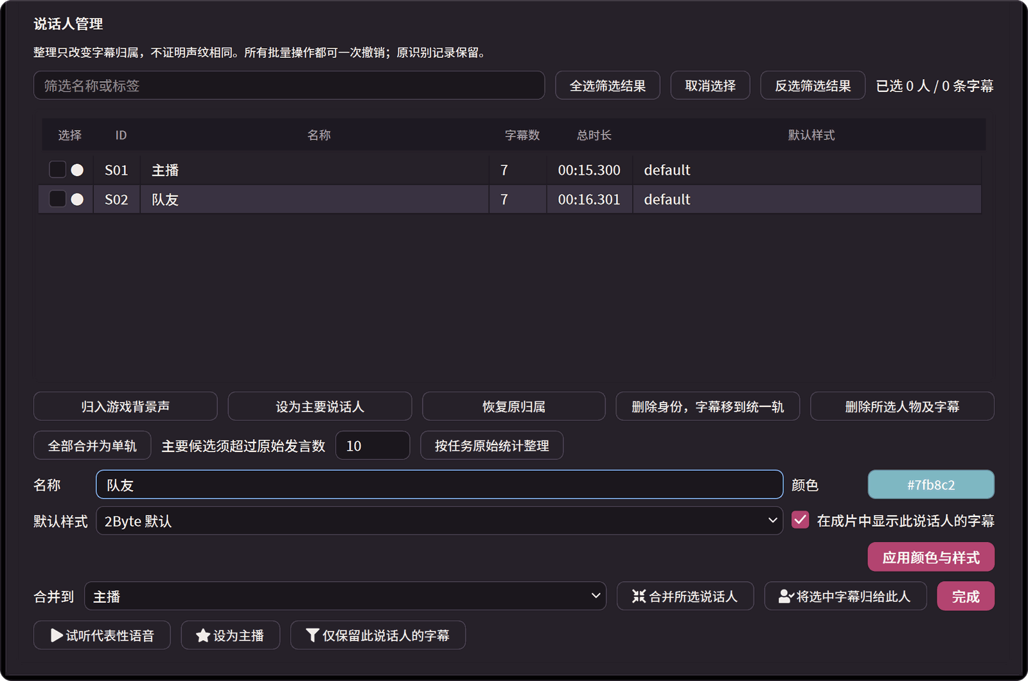The width and height of the screenshot is (1028, 681).
Task: Click the filter funnel icon on 仅保留此说话人的字幕
Action: pos(312,635)
